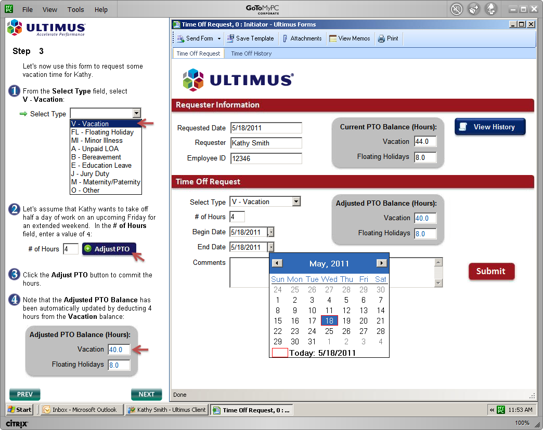
Task: Click the Windows Start button
Action: tap(20, 410)
